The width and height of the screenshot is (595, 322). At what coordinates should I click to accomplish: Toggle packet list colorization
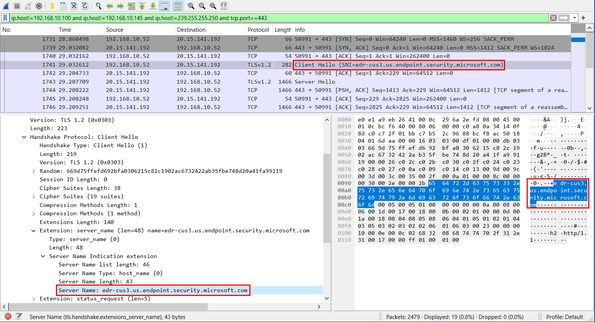point(178,6)
